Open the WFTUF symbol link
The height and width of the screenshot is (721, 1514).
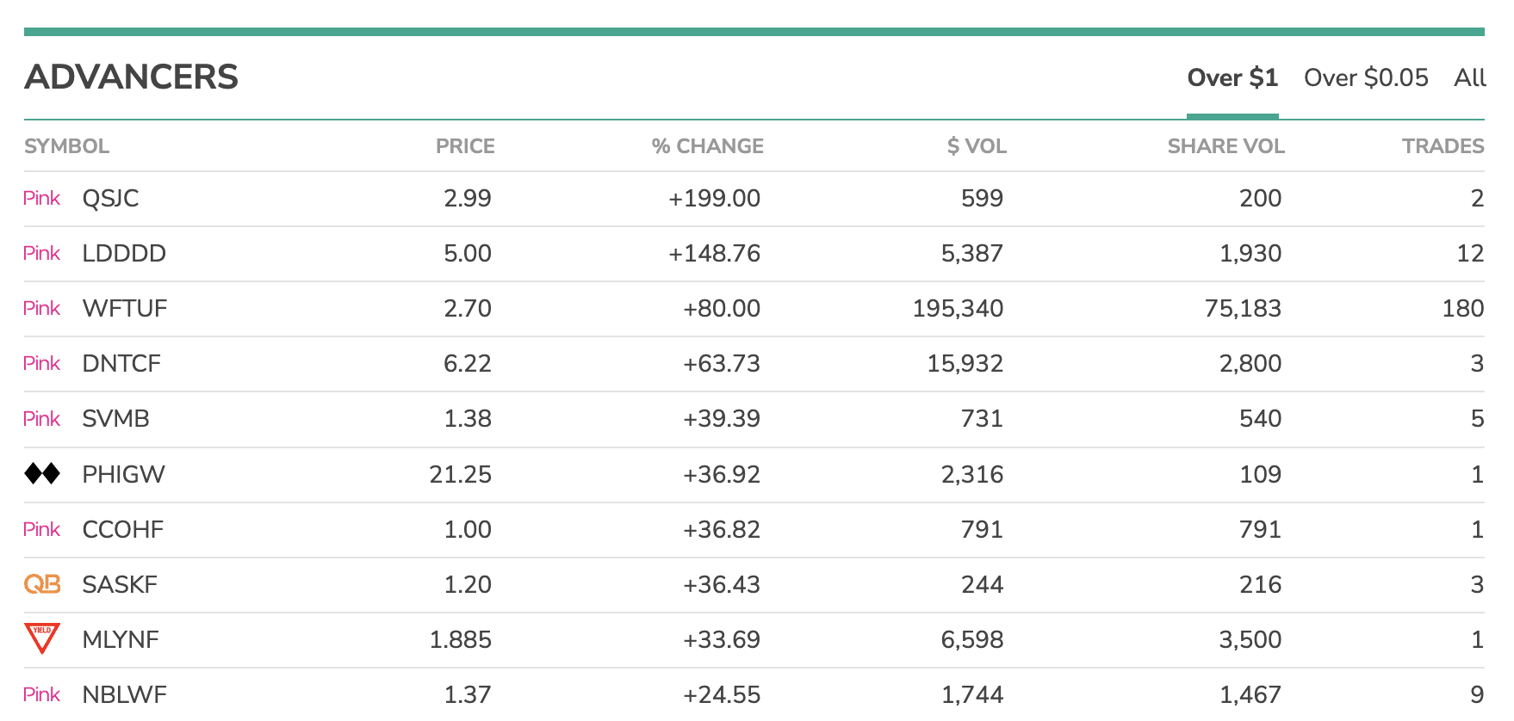point(125,308)
